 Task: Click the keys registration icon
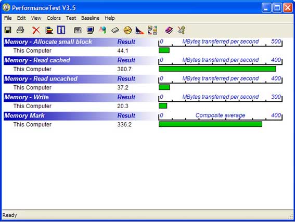pyautogui.click(x=182, y=30)
